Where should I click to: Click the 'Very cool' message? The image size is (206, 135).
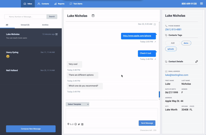[x=74, y=64]
